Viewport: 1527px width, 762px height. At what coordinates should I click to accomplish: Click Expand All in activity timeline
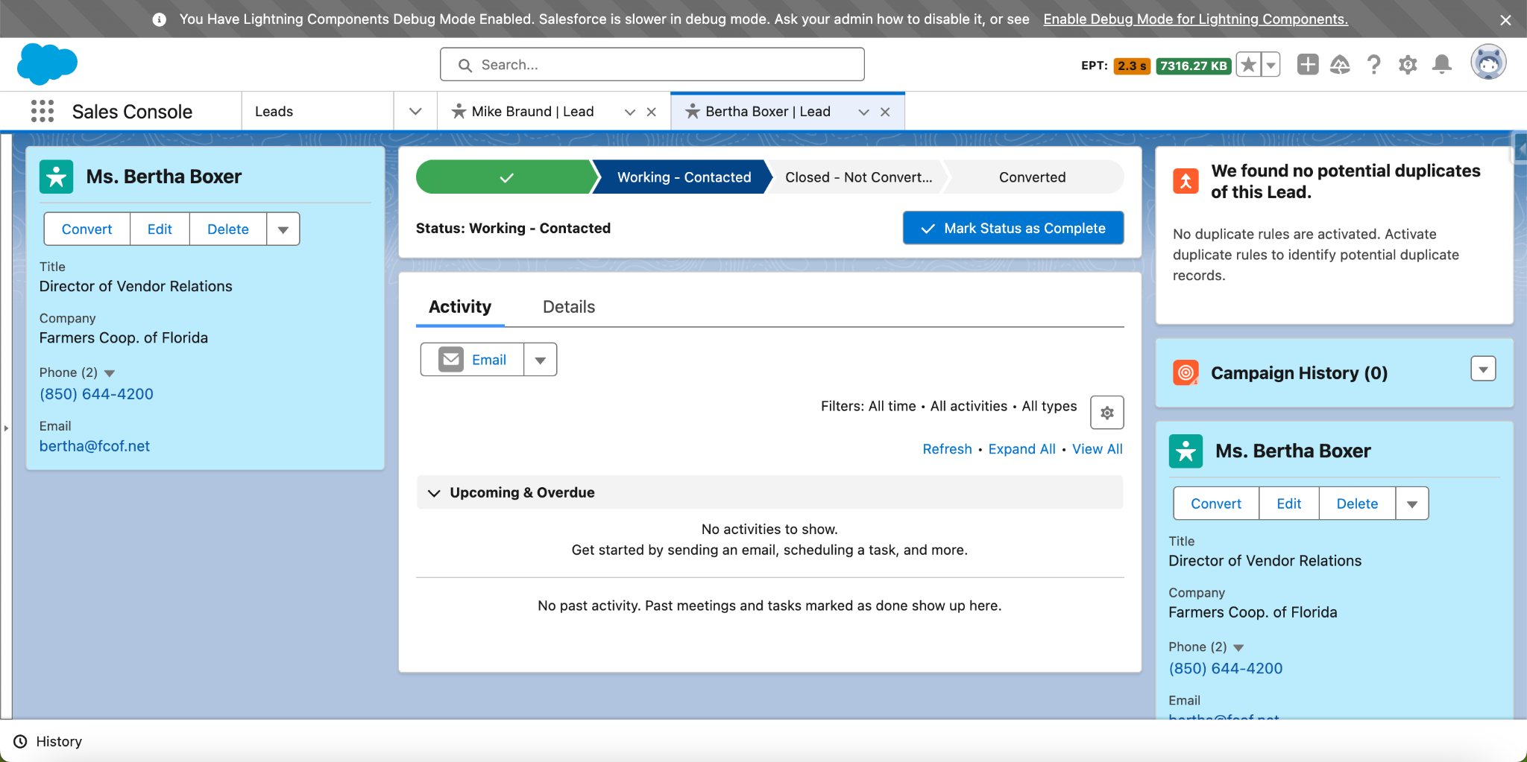pyautogui.click(x=1021, y=449)
